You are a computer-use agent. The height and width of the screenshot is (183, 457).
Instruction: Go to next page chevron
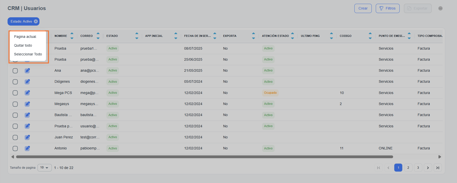point(428,168)
